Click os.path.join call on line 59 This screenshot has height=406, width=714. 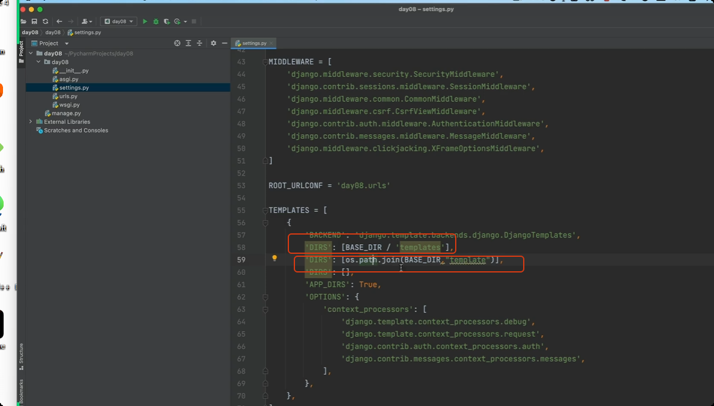(x=373, y=260)
